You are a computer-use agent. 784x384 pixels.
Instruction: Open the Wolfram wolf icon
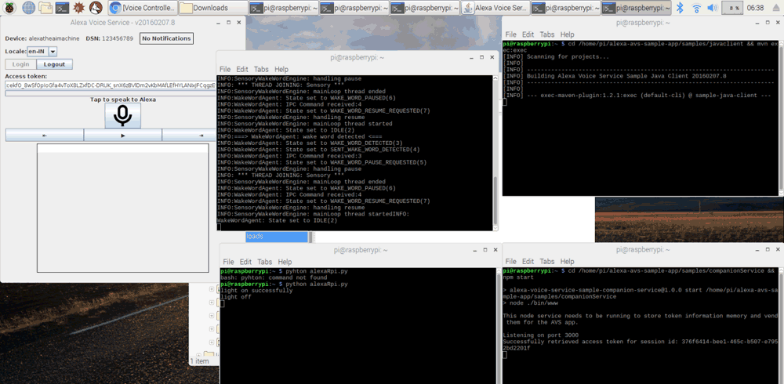96,8
